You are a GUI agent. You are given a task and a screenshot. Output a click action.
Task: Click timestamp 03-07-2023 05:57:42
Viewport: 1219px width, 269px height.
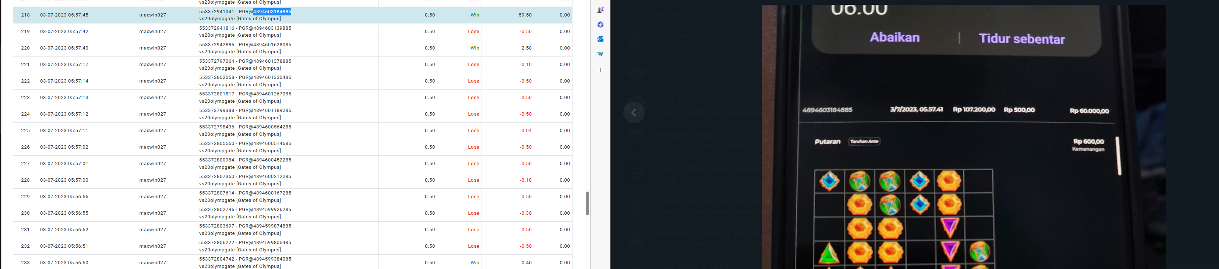click(64, 32)
